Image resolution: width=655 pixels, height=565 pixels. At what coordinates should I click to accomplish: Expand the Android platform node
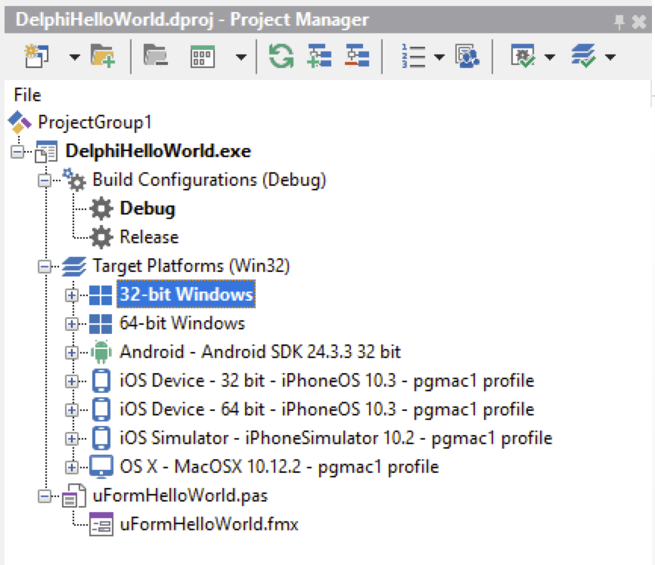[x=72, y=353]
